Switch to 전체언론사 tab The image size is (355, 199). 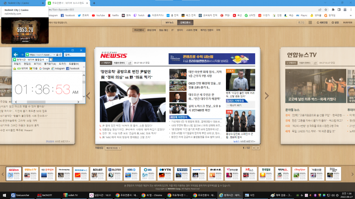point(185,22)
